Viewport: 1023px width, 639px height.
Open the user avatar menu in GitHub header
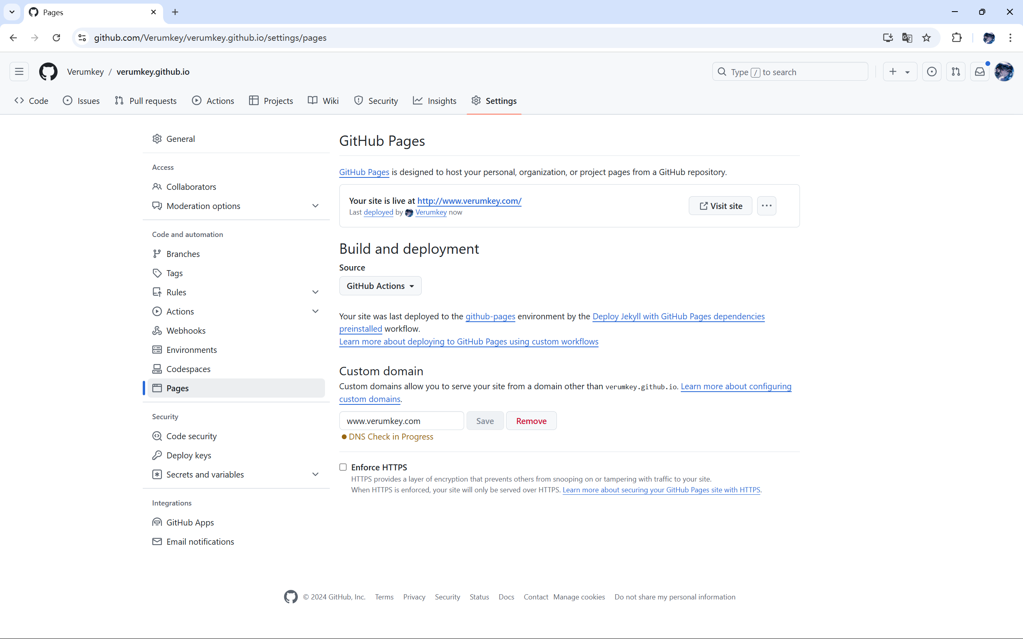pos(1004,72)
